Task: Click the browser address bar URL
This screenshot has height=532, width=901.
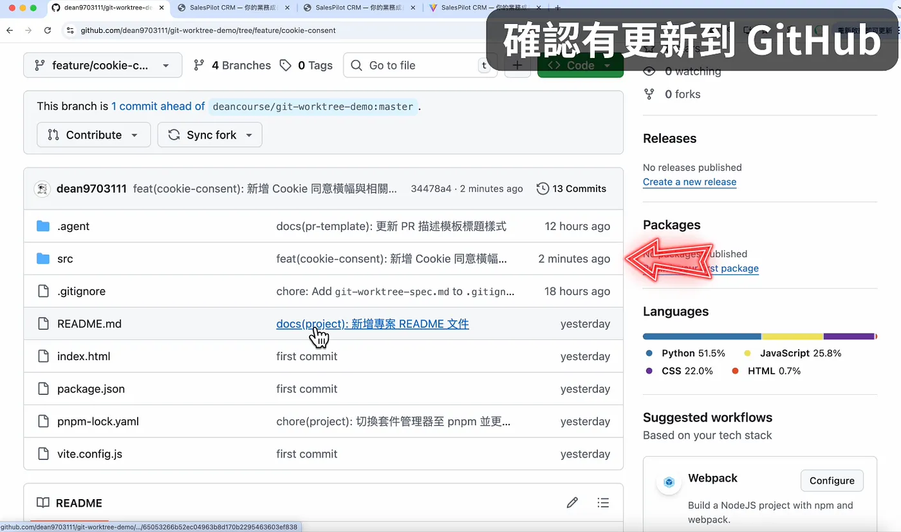Action: (x=208, y=30)
